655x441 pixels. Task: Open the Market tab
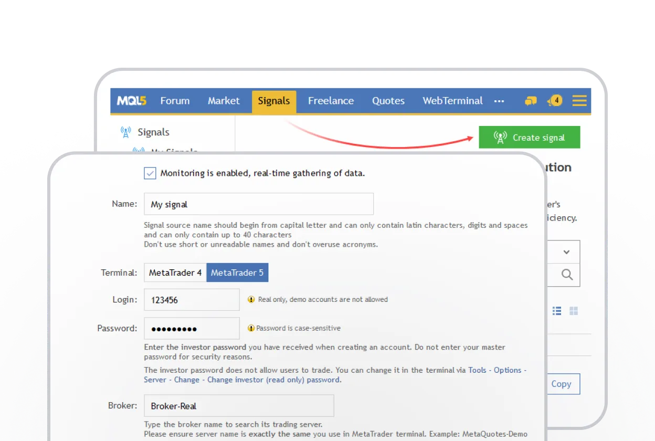click(x=224, y=101)
